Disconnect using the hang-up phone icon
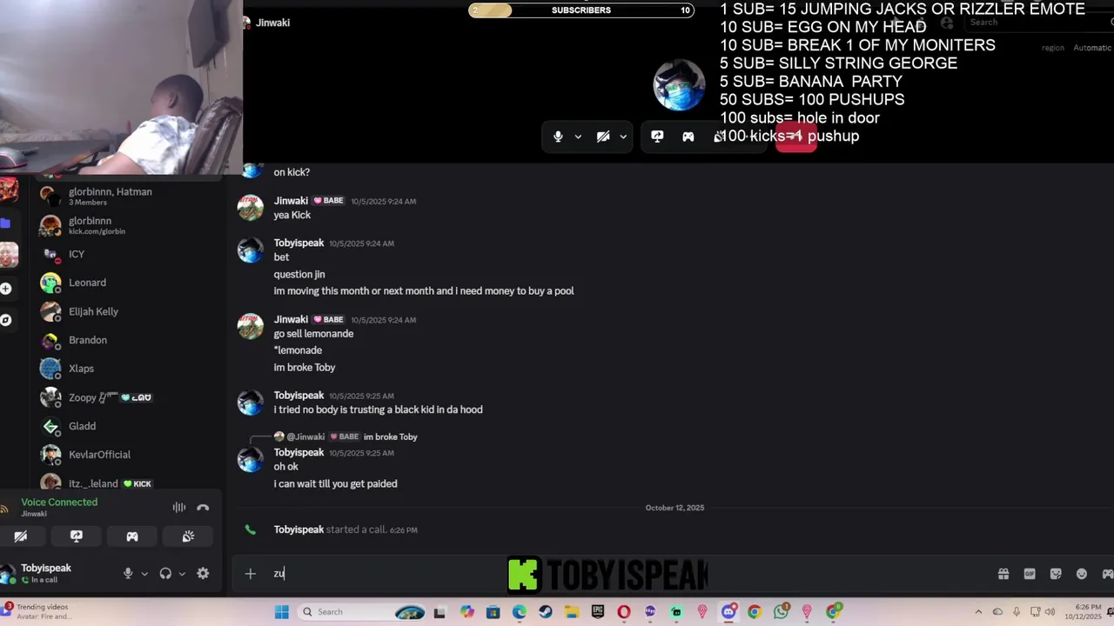The image size is (1114, 626). coord(203,508)
